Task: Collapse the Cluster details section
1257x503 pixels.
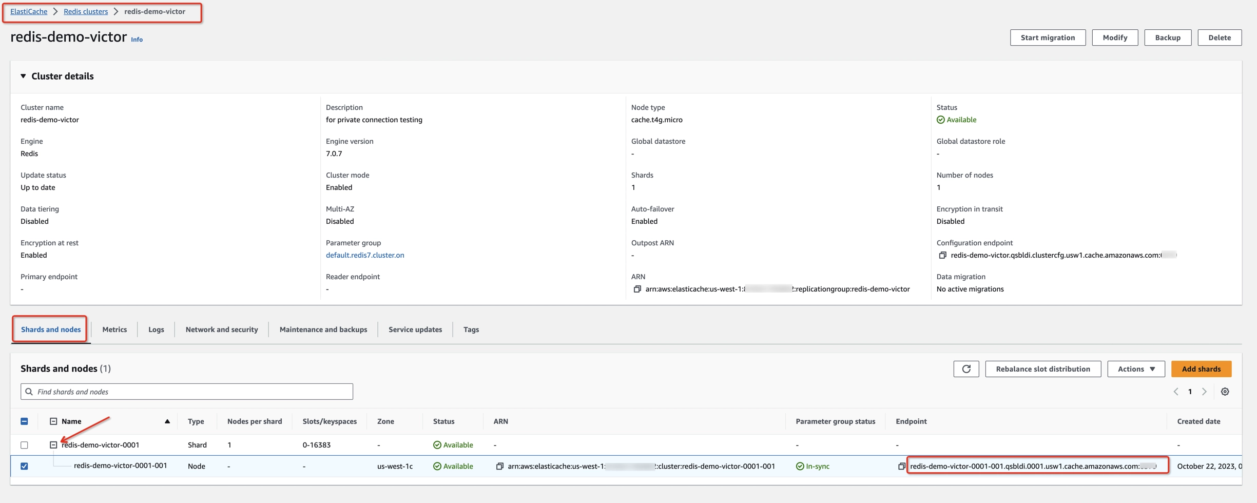Action: 23,76
